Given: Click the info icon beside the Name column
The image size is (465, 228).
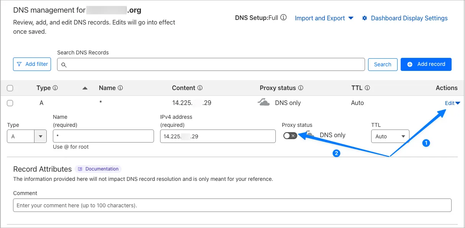Looking at the screenshot, I should (120, 88).
